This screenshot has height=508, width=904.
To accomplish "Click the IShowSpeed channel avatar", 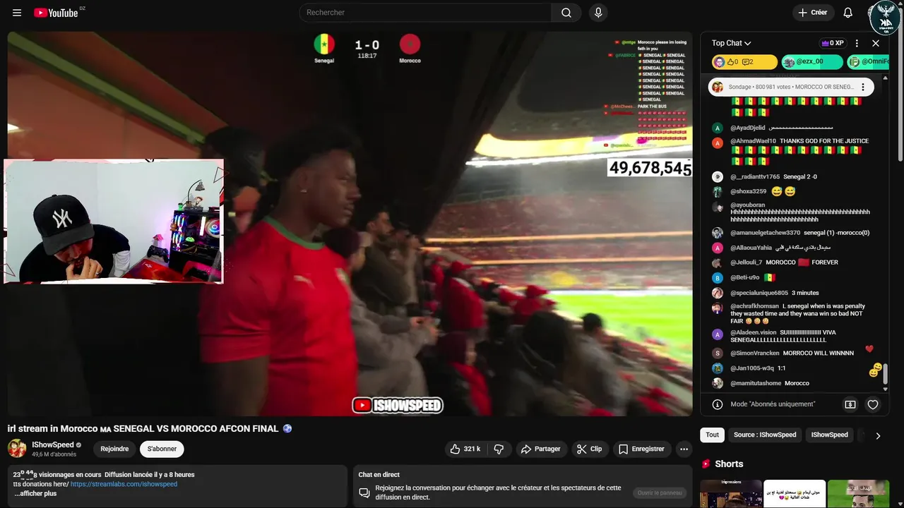I will (17, 448).
